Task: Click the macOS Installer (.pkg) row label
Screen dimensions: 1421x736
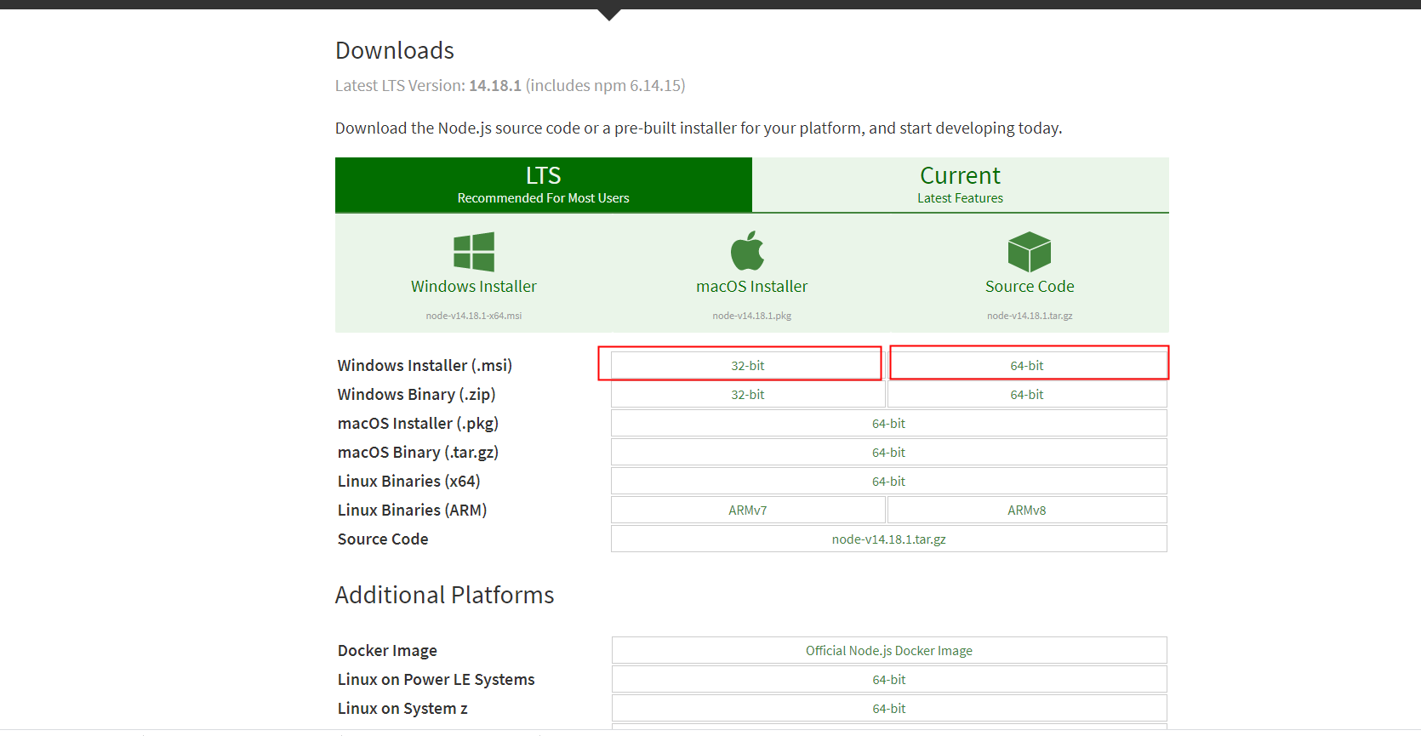Action: pyautogui.click(x=418, y=424)
